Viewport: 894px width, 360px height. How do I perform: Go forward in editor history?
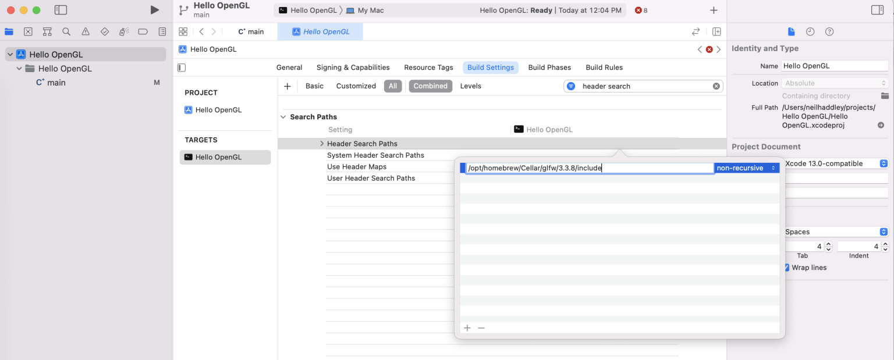pyautogui.click(x=214, y=31)
